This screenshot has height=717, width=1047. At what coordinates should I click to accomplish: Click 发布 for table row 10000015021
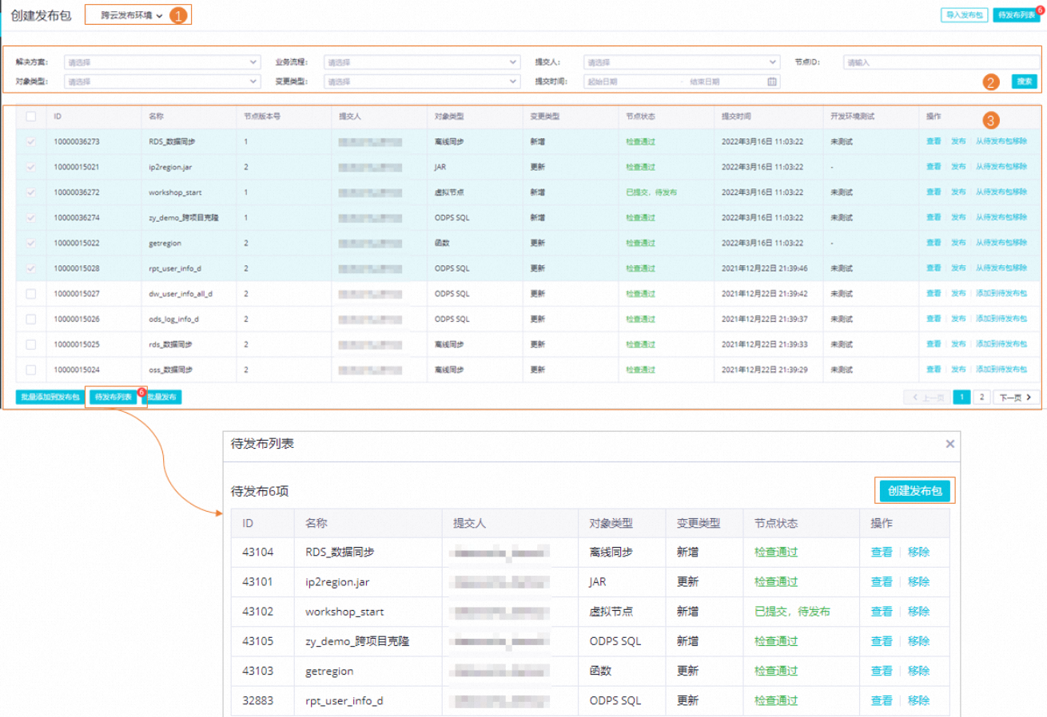click(958, 167)
